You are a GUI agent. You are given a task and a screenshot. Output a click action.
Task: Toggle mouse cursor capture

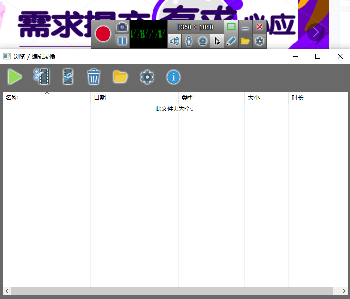[x=217, y=41]
